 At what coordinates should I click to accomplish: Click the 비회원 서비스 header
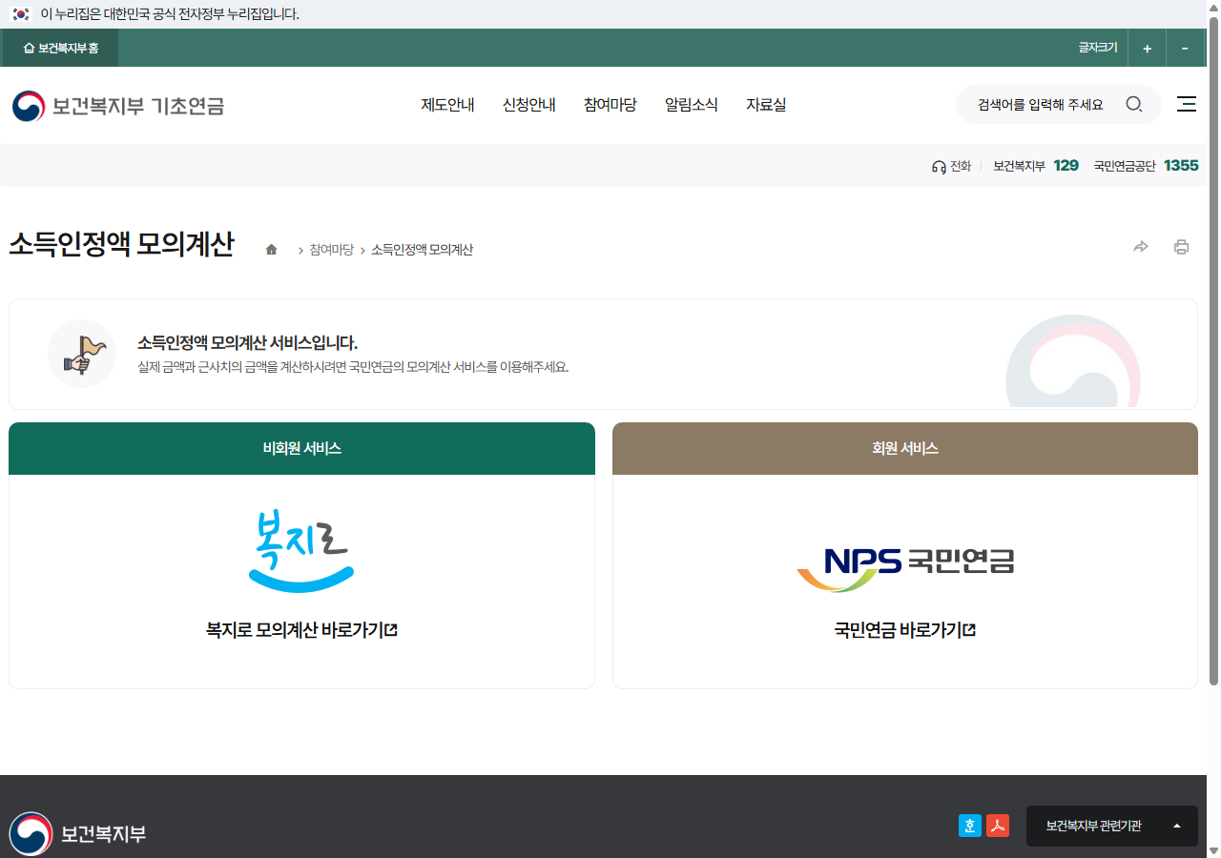(x=301, y=448)
